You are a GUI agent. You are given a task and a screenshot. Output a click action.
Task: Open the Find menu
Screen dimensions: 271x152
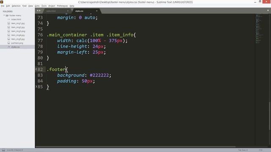pyautogui.click(x=24, y=6)
